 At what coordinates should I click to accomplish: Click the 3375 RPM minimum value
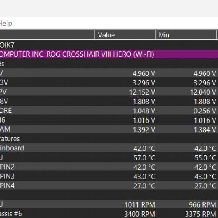coord(201,214)
